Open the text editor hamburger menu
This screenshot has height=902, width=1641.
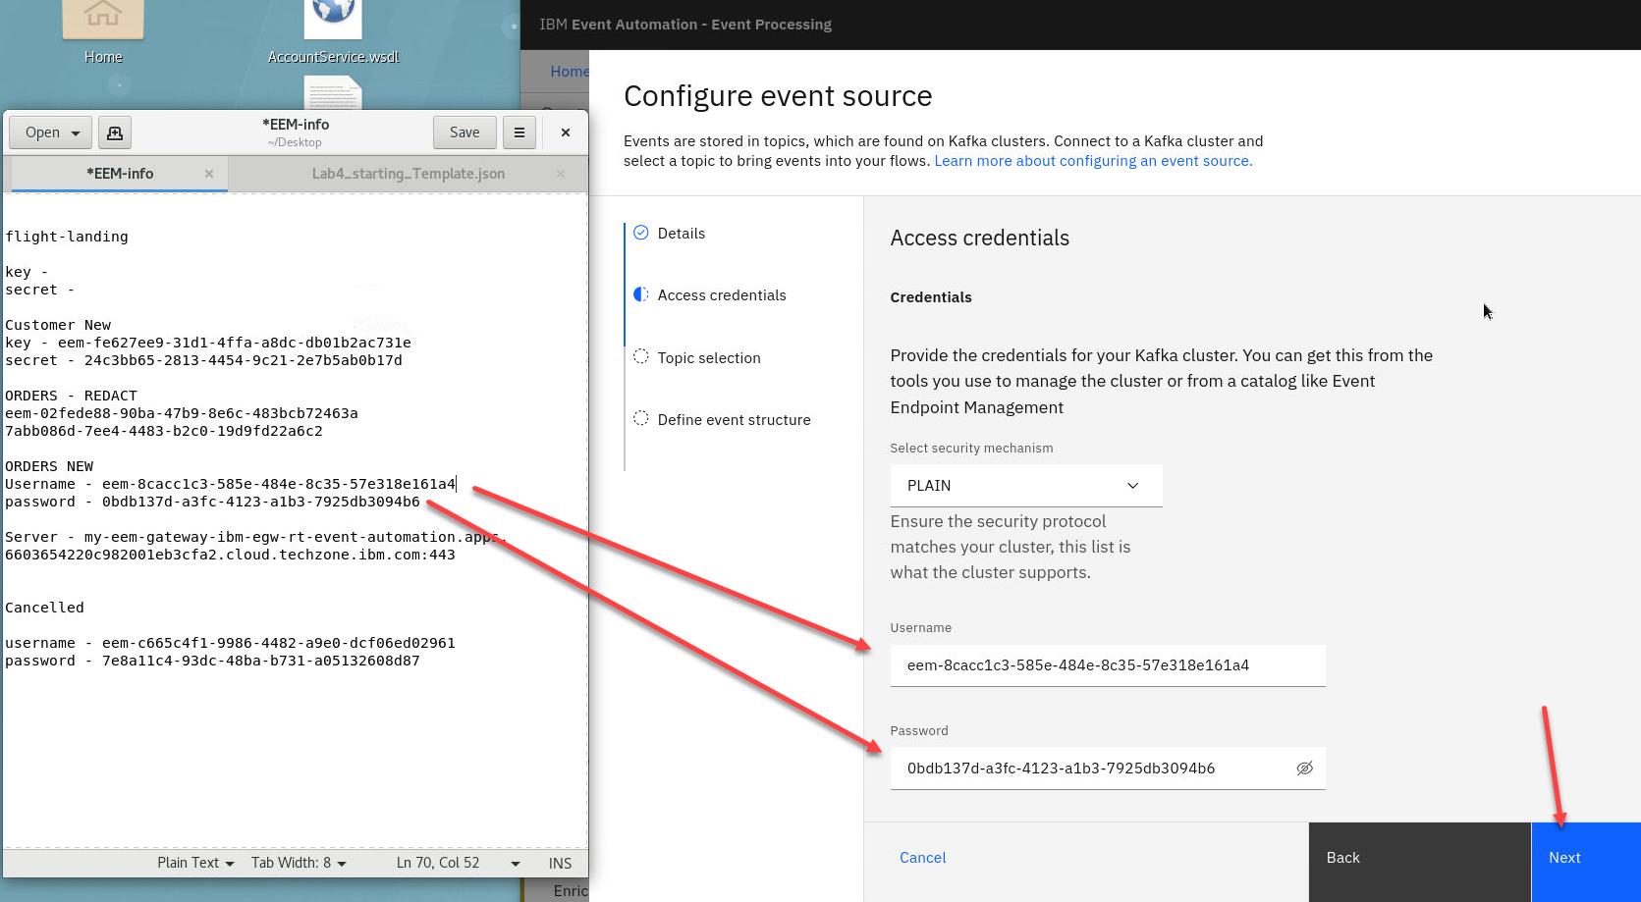[x=520, y=133]
